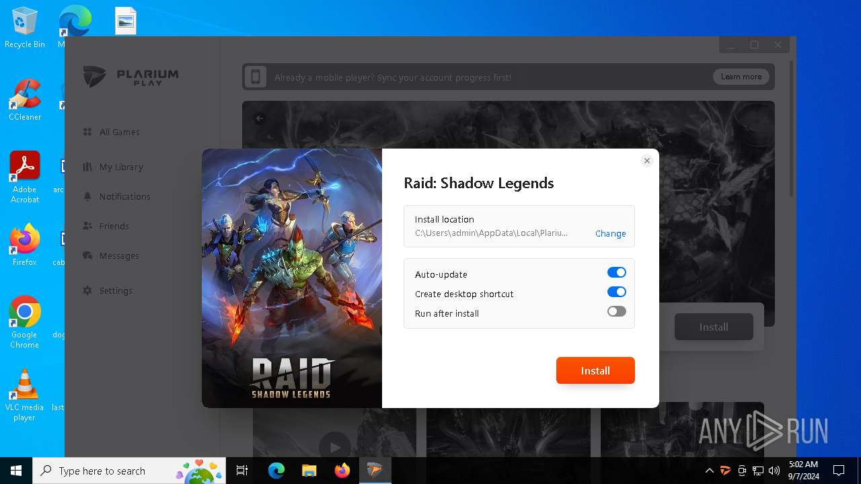Open the Recycle Bin desktop icon
Viewport: 861px width, 484px height.
tap(25, 28)
